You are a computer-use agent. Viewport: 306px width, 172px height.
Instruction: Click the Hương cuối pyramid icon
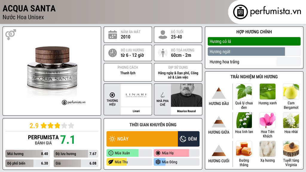219,150
